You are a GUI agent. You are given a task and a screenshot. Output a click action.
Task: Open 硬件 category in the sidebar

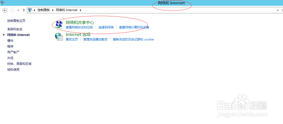pyautogui.click(x=10, y=41)
